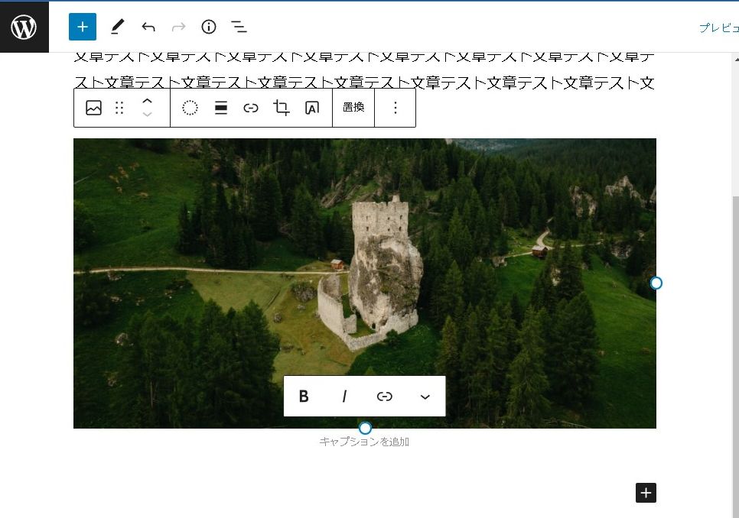Open the document Details info icon
Screen dimensions: 739x518
209,28
